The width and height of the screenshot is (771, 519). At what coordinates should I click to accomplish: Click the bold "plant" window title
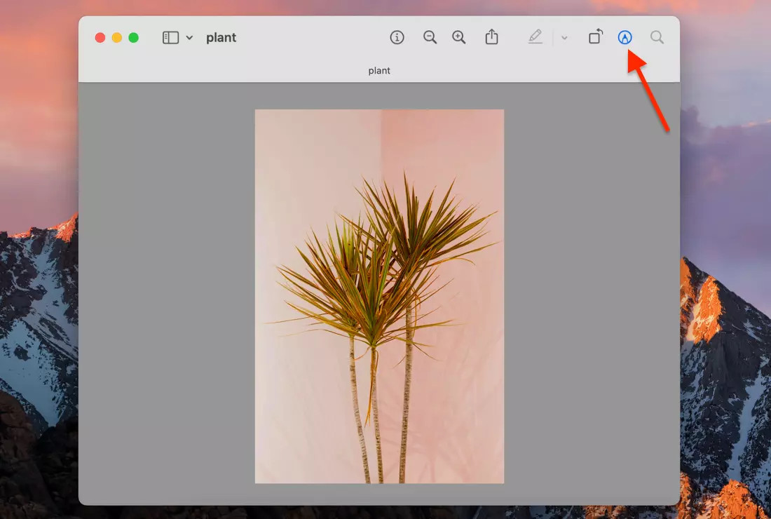[x=221, y=38]
